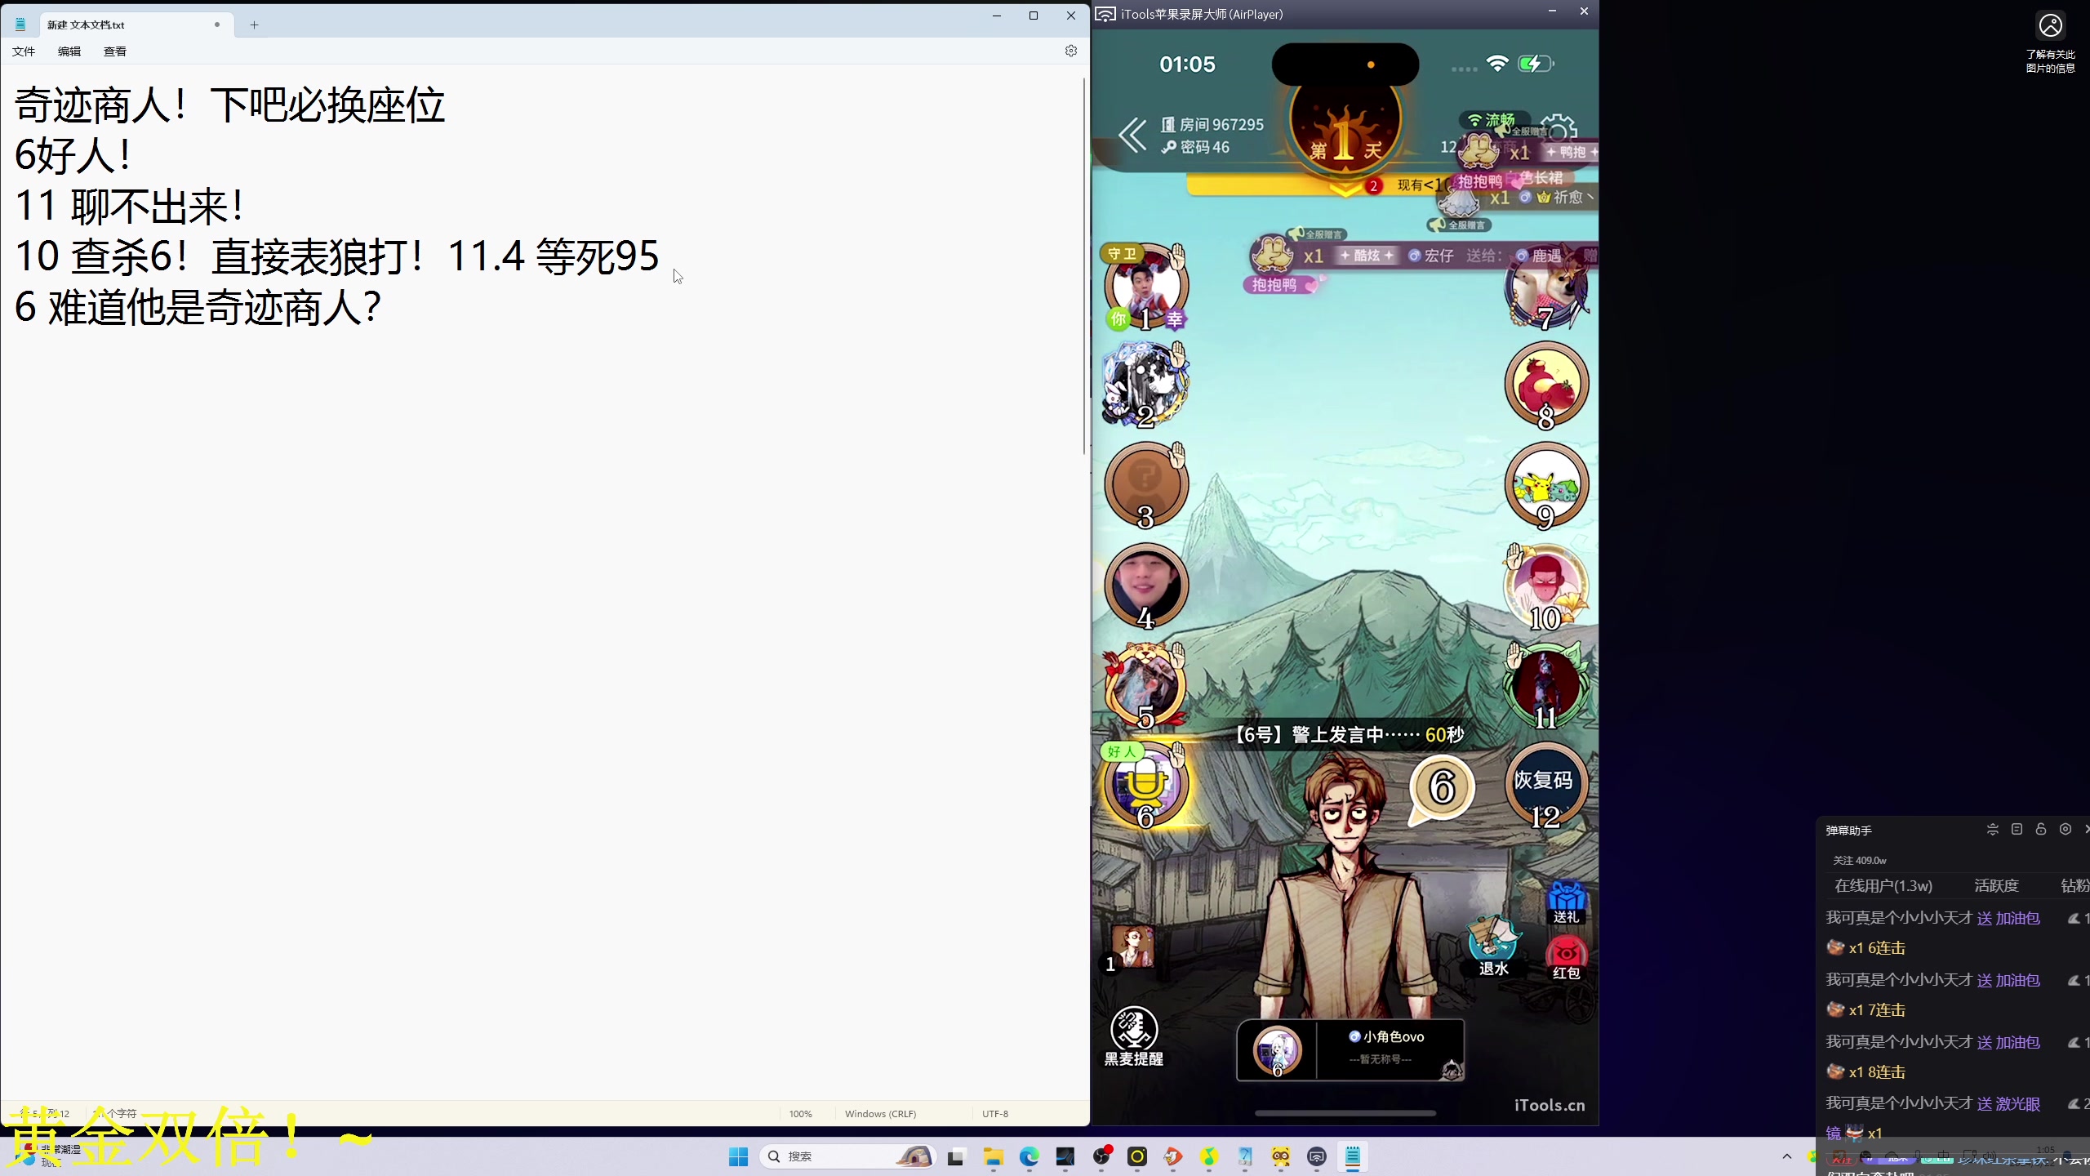Image resolution: width=2090 pixels, height=1176 pixels.
Task: Toggle danmaku helper collapse icon
Action: [1992, 830]
